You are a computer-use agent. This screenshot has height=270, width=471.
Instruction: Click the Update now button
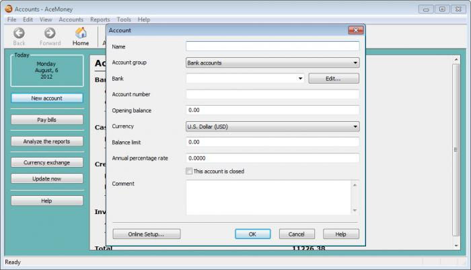(x=47, y=178)
